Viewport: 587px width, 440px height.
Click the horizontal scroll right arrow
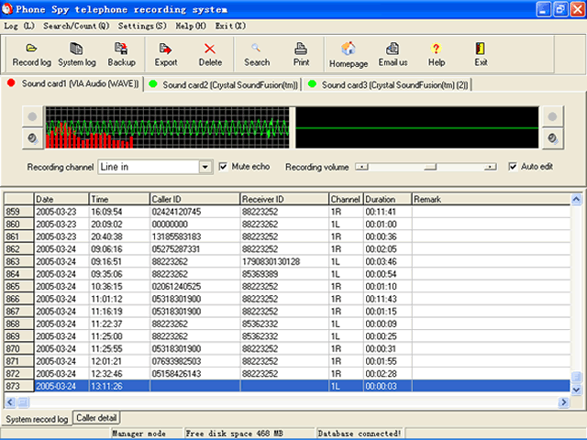pos(563,402)
